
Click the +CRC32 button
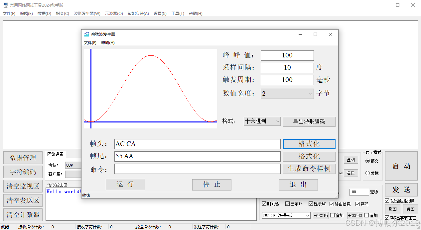coord(355,215)
